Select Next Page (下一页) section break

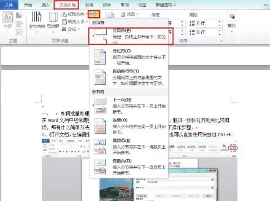(129, 106)
